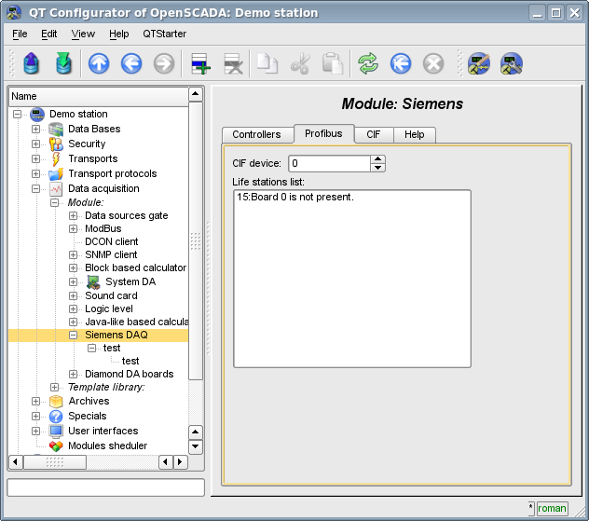
Task: Click the Save to database icon
Action: (63, 63)
